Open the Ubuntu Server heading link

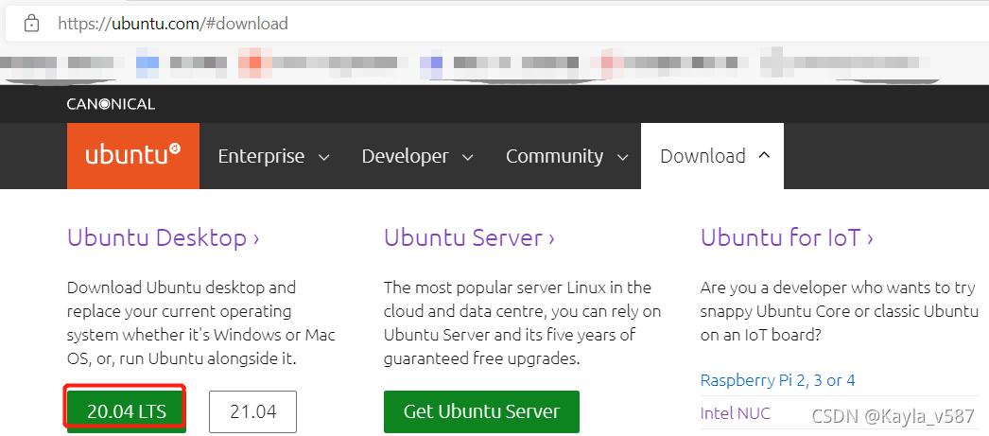pyautogui.click(x=469, y=238)
